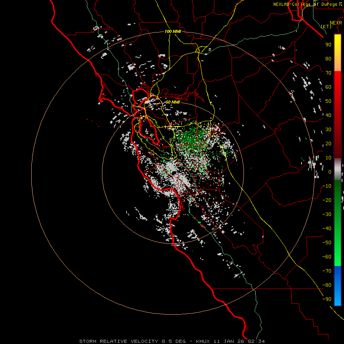Click the -30 value on velocity scale
This screenshot has width=344, height=344.
pos(327,214)
